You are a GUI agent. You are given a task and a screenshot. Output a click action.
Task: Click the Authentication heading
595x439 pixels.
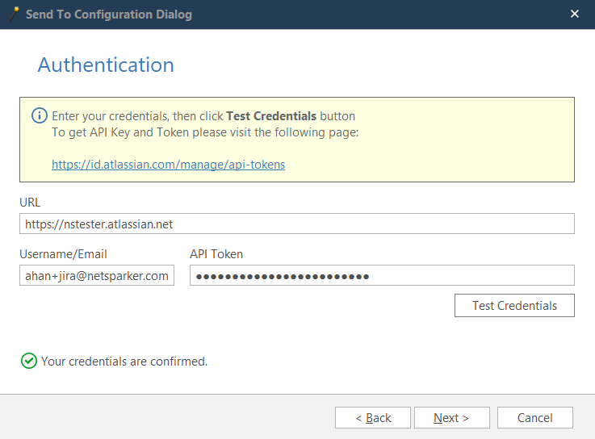click(x=106, y=65)
